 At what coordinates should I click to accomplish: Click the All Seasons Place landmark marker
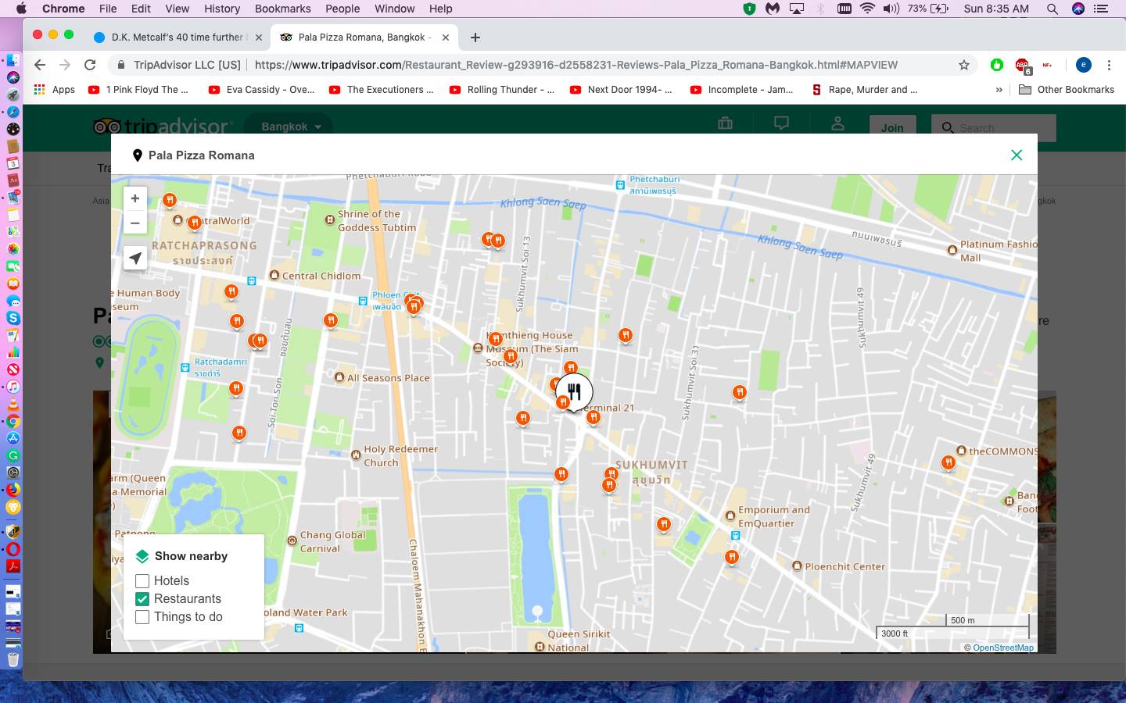point(339,377)
